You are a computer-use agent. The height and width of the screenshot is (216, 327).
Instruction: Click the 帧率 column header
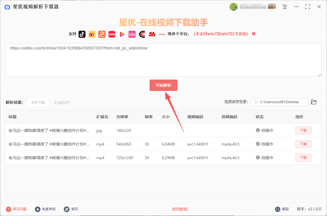(x=149, y=117)
